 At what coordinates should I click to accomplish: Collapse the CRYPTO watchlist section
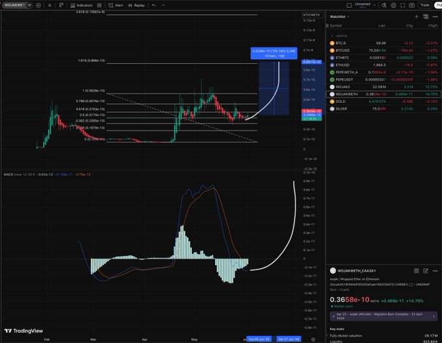(332, 36)
